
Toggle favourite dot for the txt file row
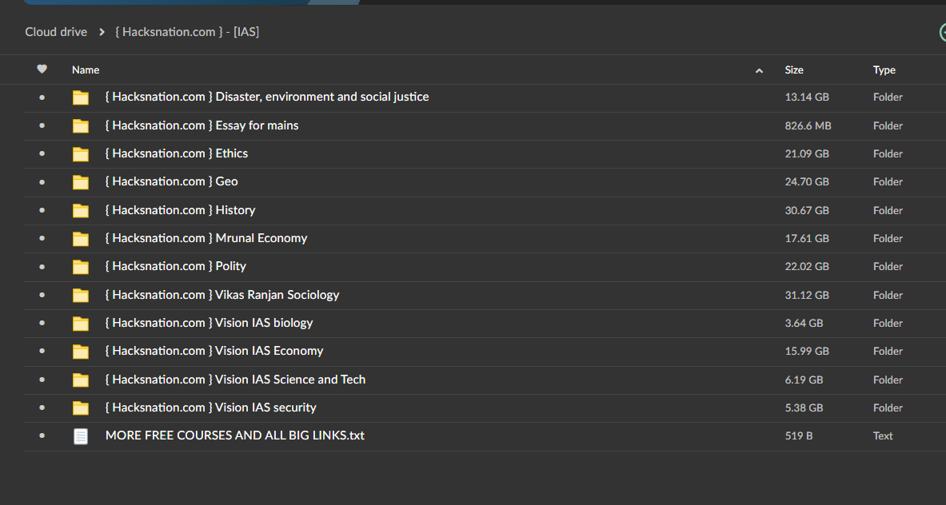pyautogui.click(x=42, y=435)
